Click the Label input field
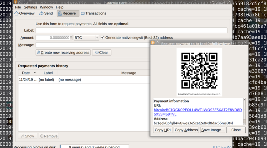Image resolution: width=267 pixels, height=148 pixels. coord(131,30)
